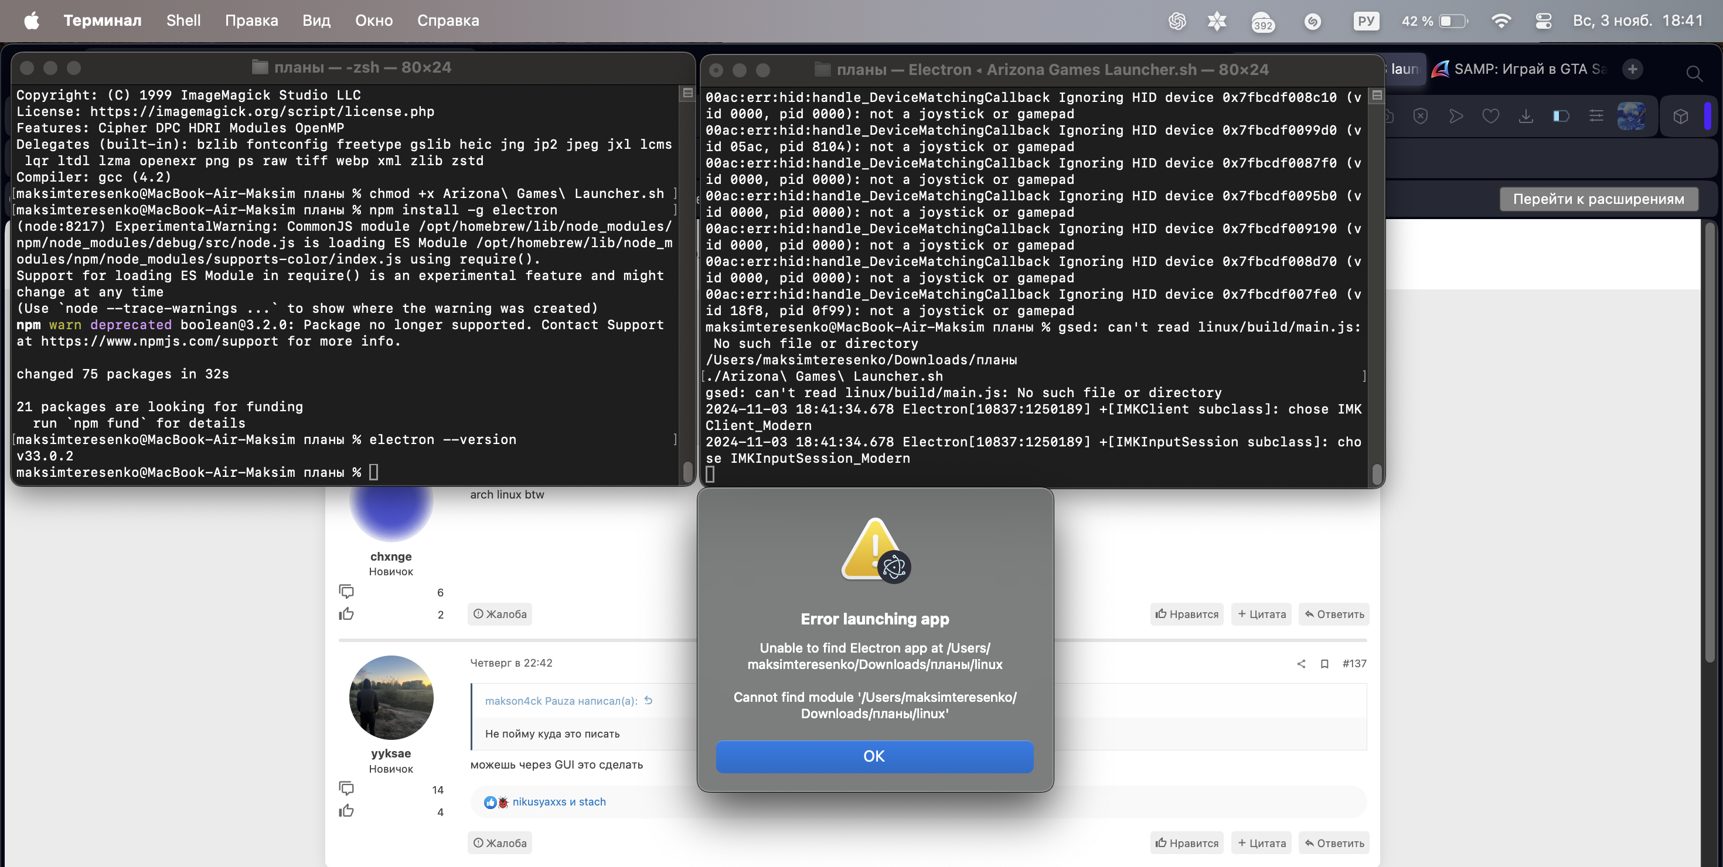Click the messages icon under chxnge's profile
Screen dimensions: 1723x867
coord(346,591)
